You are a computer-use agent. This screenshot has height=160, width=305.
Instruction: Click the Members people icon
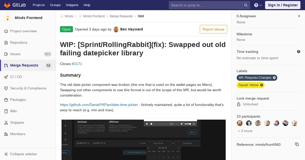click(6, 134)
